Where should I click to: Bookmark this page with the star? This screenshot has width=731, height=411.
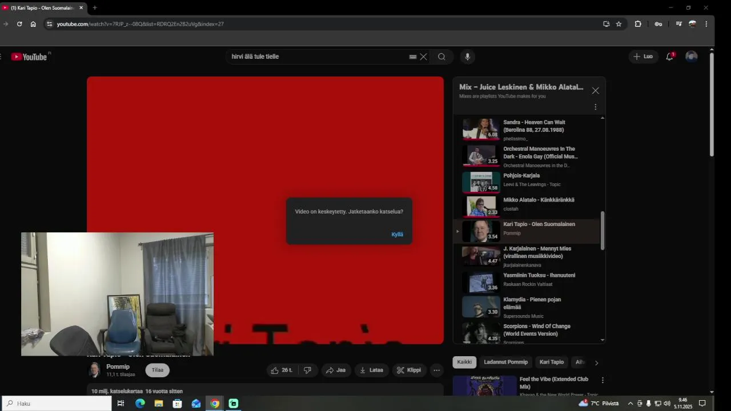[618, 24]
